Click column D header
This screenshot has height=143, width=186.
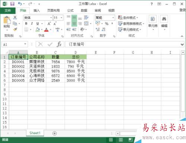click(76, 52)
